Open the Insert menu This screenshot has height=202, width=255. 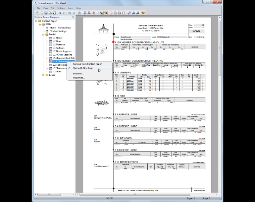coord(70,8)
